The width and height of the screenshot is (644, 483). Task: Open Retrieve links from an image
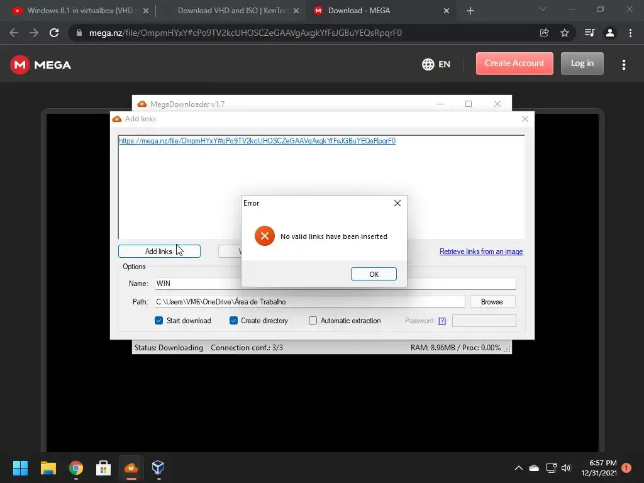[x=481, y=252]
